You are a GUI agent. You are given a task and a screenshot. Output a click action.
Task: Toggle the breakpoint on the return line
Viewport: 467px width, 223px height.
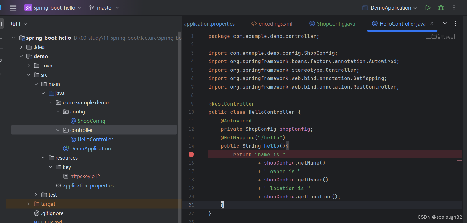click(191, 154)
